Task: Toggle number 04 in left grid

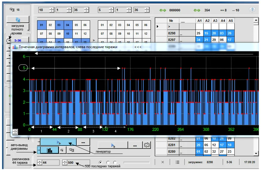Action: [68, 25]
